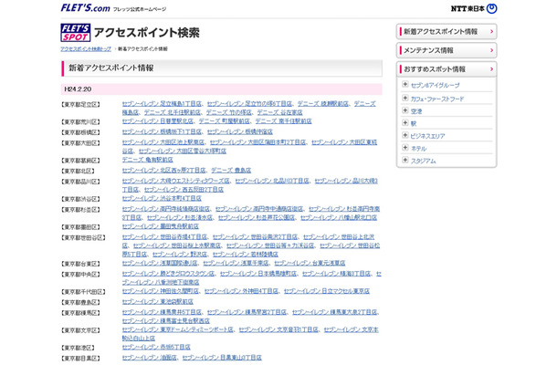Viewport: 557px width, 365px height.
Task: Open セブン-イレブン 足立竹の塚6丁目店 link
Action: point(249,104)
